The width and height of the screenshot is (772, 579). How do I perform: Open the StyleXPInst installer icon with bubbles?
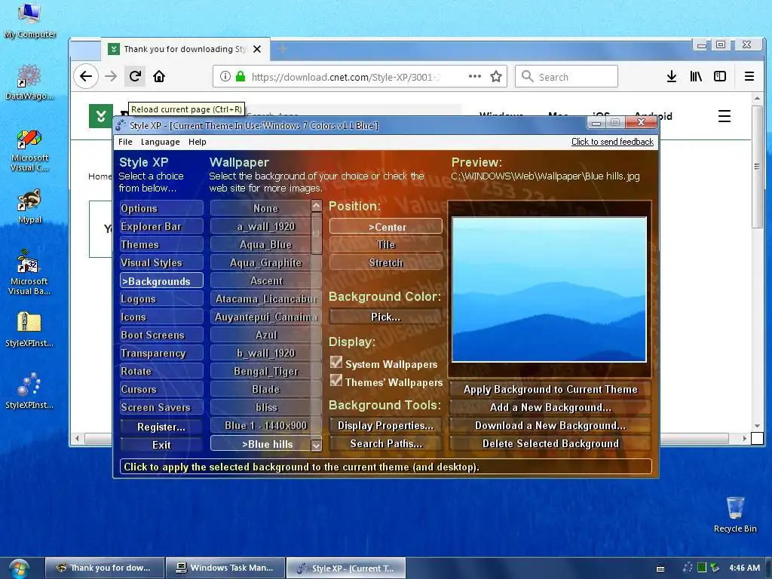[29, 391]
